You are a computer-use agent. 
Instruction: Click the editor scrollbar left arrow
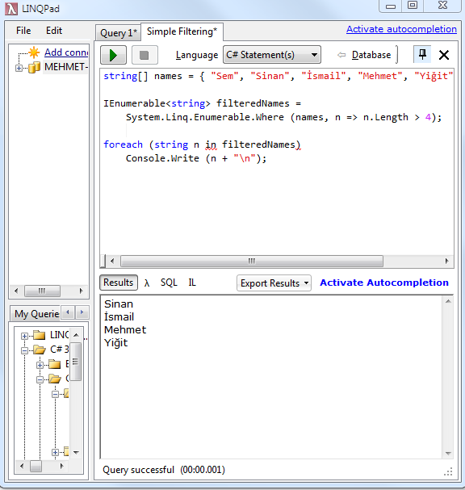(x=112, y=261)
